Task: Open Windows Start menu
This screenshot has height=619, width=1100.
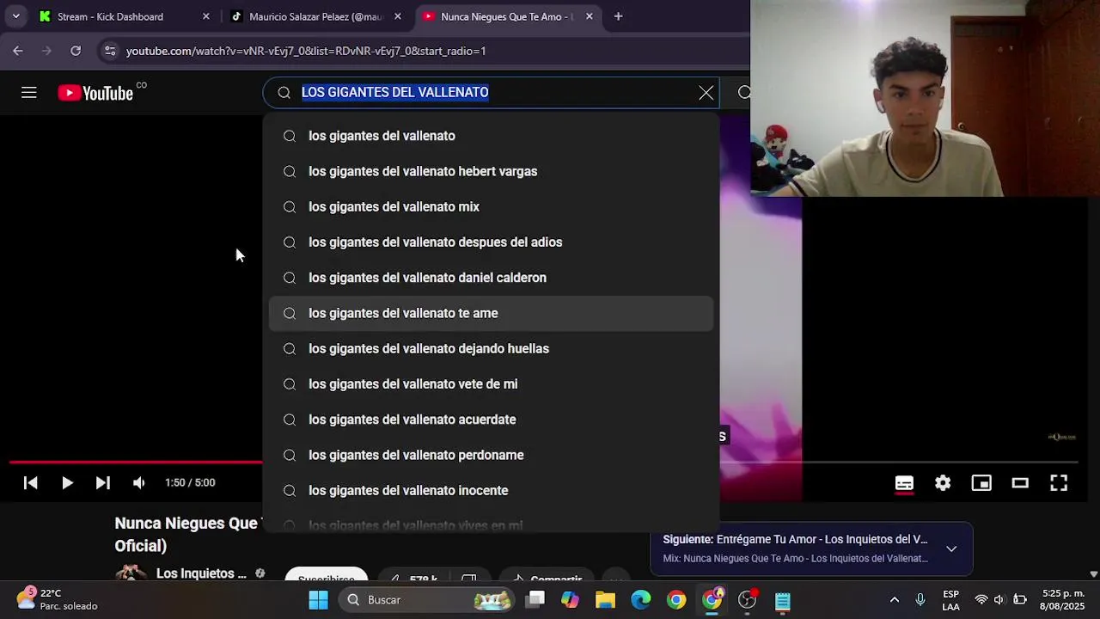Action: pos(318,600)
